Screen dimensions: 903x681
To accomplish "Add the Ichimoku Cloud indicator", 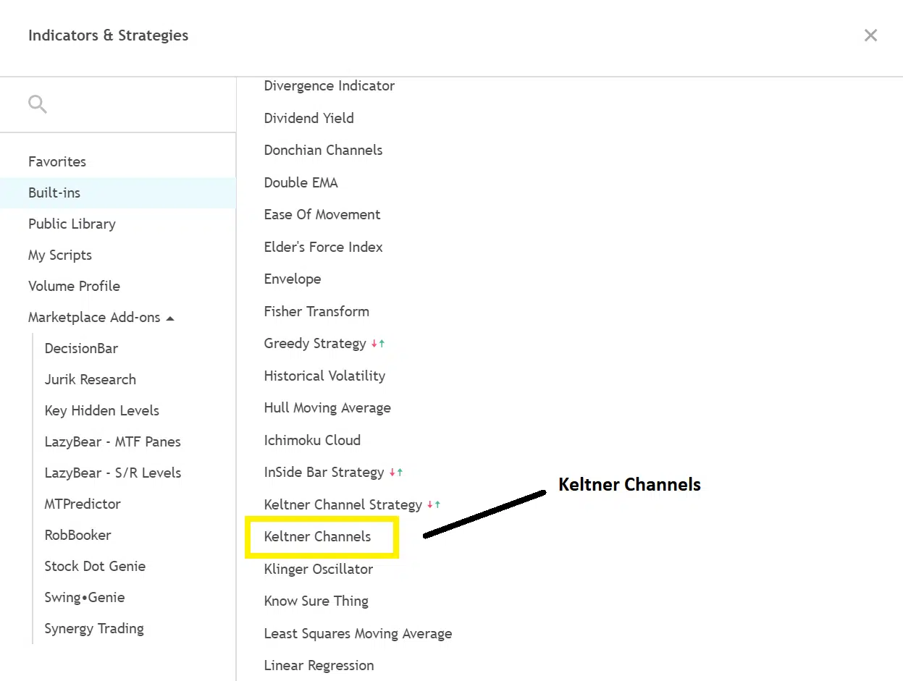I will click(312, 440).
